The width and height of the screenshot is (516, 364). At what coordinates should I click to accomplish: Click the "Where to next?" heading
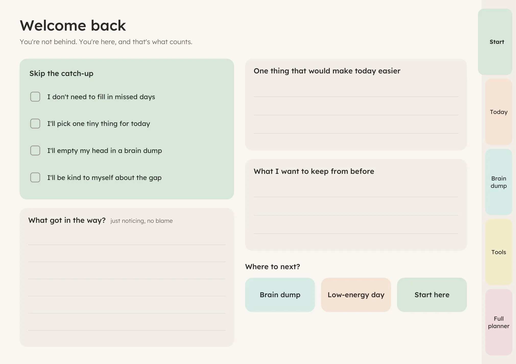272,267
